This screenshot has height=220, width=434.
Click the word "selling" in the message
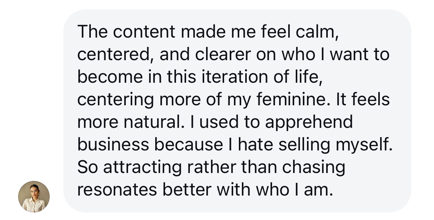[x=304, y=145]
